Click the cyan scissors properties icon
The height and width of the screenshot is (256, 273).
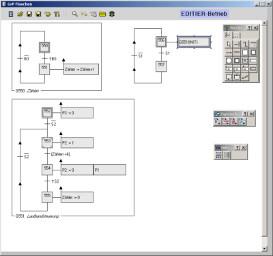coord(242,121)
